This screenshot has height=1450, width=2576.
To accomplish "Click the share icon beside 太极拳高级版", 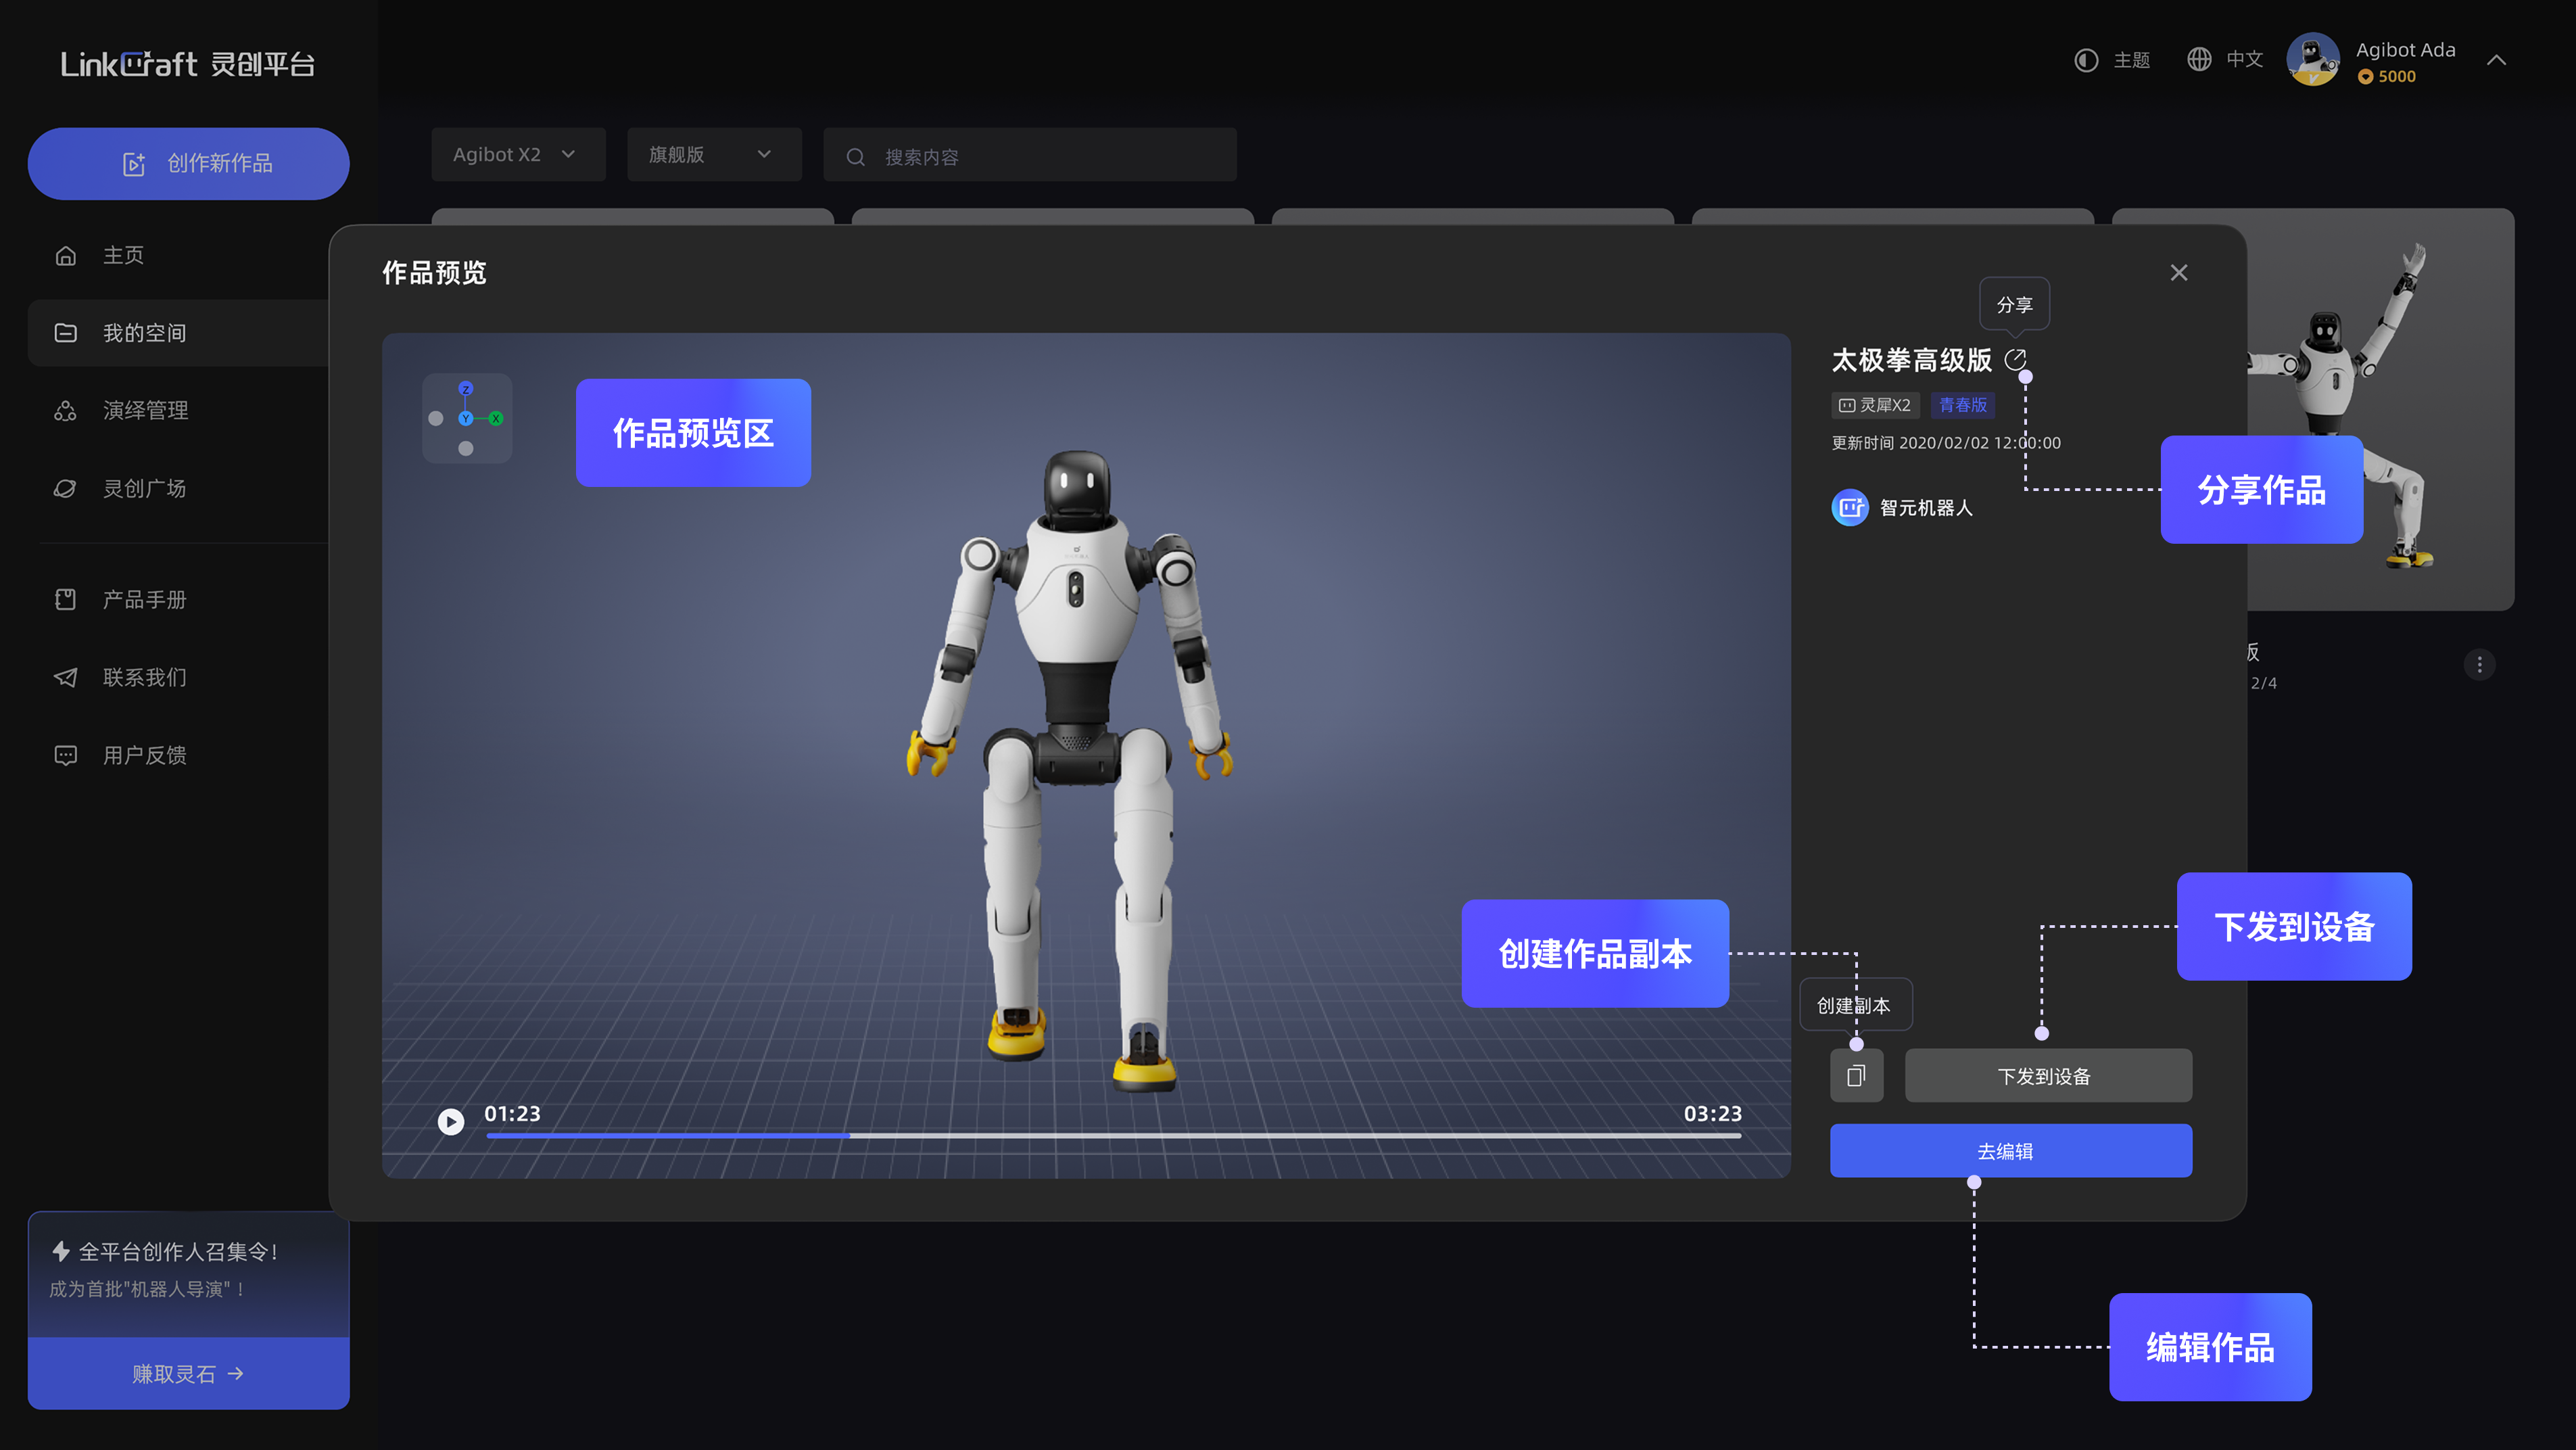I will pyautogui.click(x=2015, y=359).
